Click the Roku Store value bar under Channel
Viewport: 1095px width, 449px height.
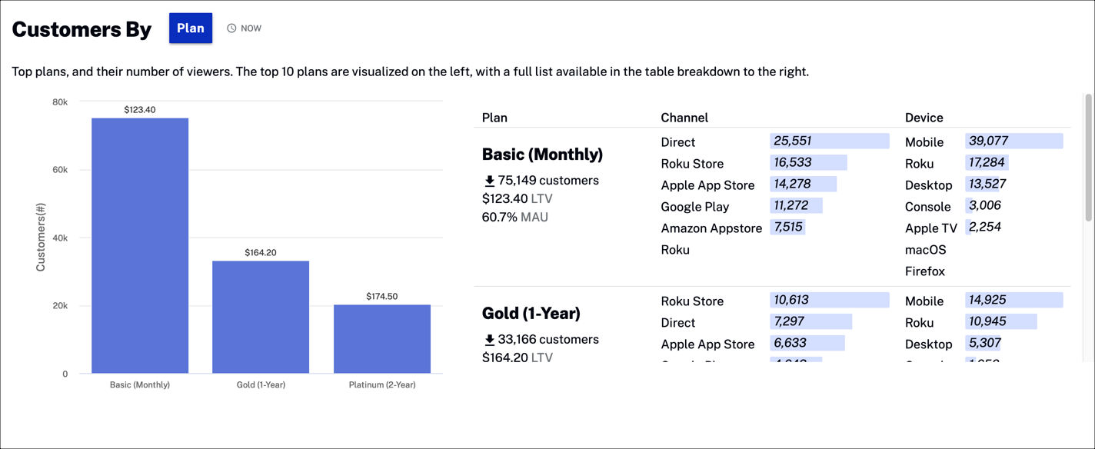(x=808, y=162)
